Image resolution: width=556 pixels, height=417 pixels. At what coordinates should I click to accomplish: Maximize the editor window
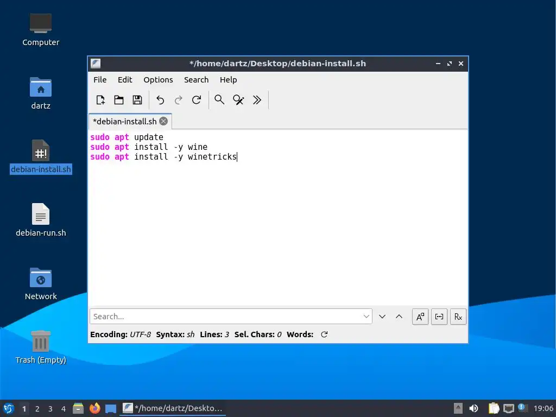450,64
